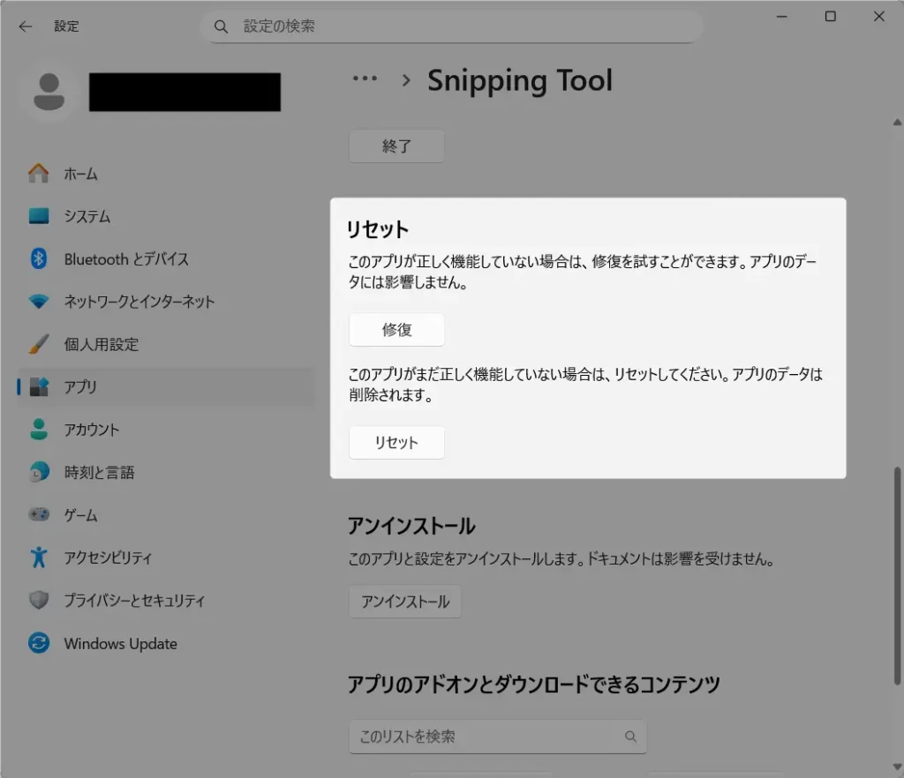Image resolution: width=904 pixels, height=778 pixels.
Task: Click the 個人用設定 paintbrush icon
Action: pyautogui.click(x=39, y=344)
